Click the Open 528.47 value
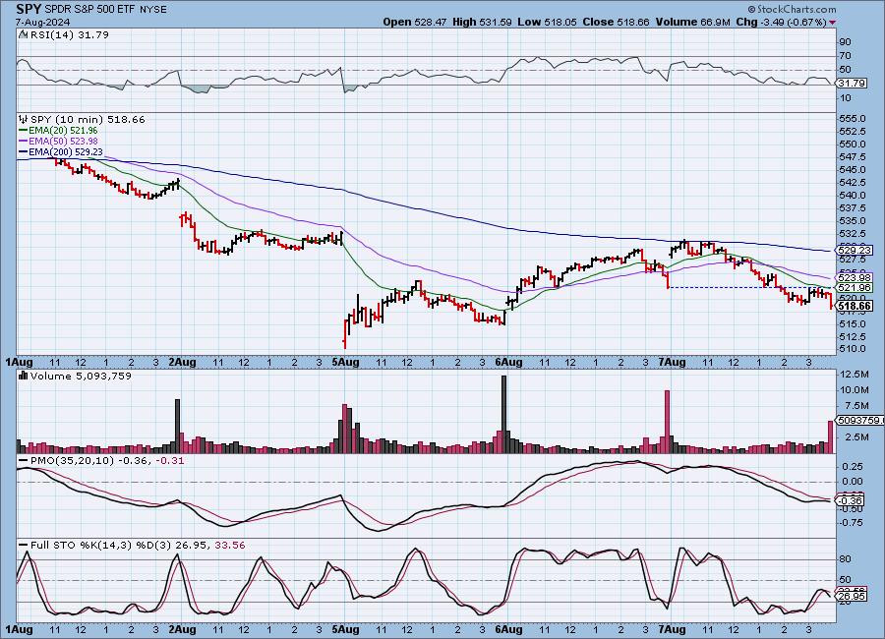The height and width of the screenshot is (639, 885). [414, 22]
